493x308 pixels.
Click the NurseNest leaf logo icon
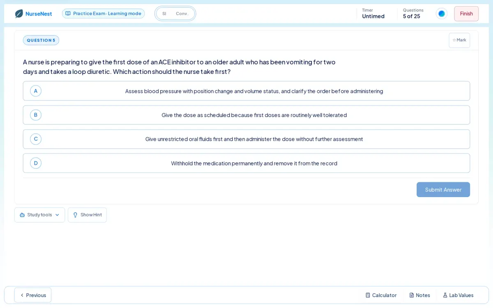click(x=19, y=14)
